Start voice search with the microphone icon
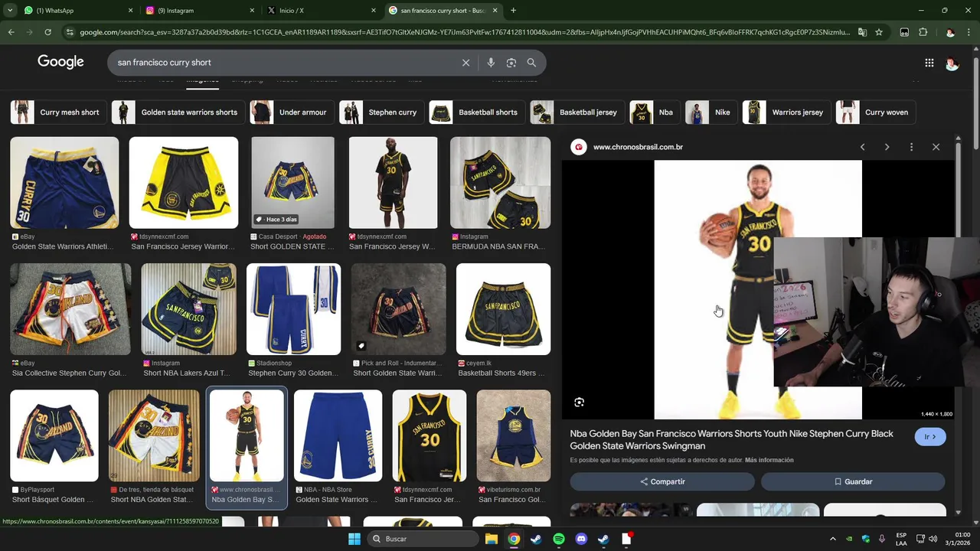Viewport: 980px width, 551px height. [x=491, y=63]
